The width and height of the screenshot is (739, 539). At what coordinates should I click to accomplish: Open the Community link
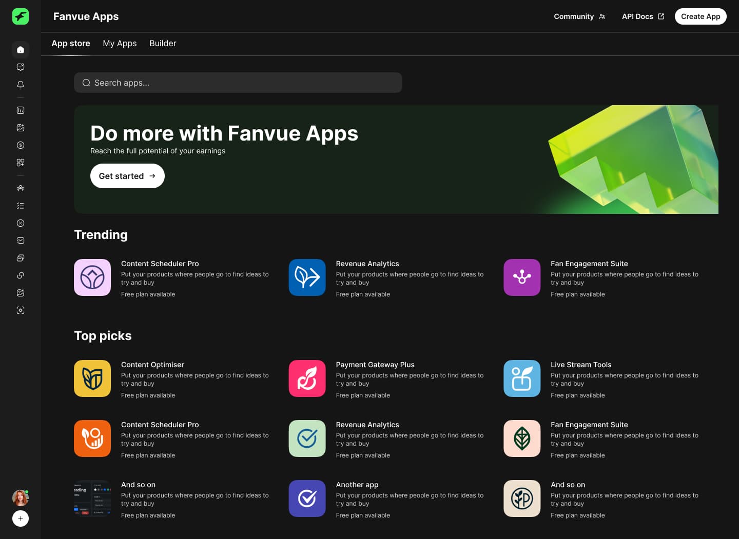(579, 16)
